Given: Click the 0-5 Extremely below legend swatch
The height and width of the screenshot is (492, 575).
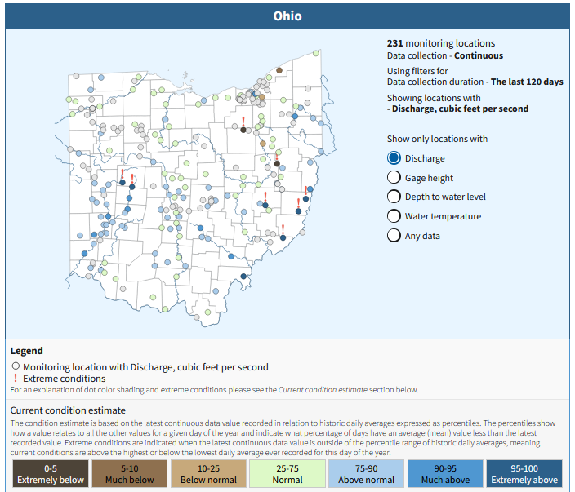Looking at the screenshot, I should click(51, 474).
